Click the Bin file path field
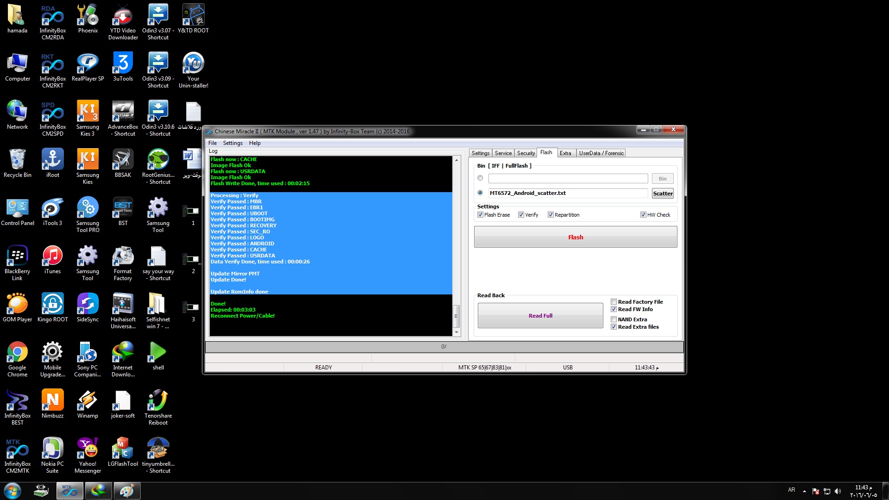This screenshot has height=500, width=889. pyautogui.click(x=568, y=179)
